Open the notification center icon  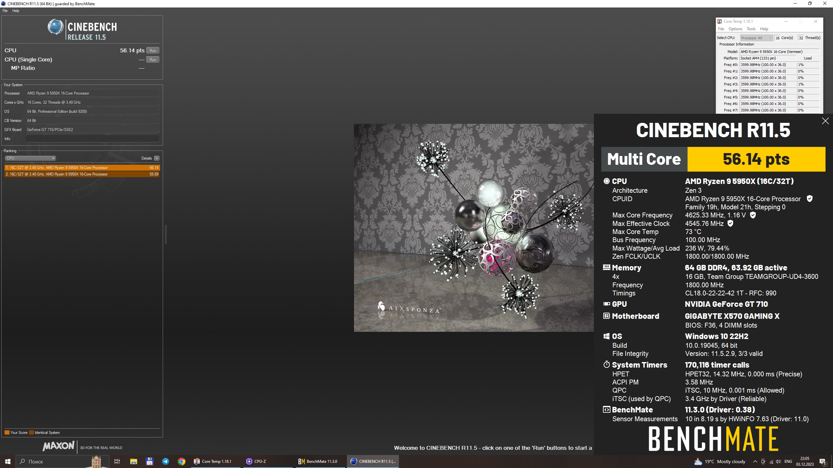(823, 461)
